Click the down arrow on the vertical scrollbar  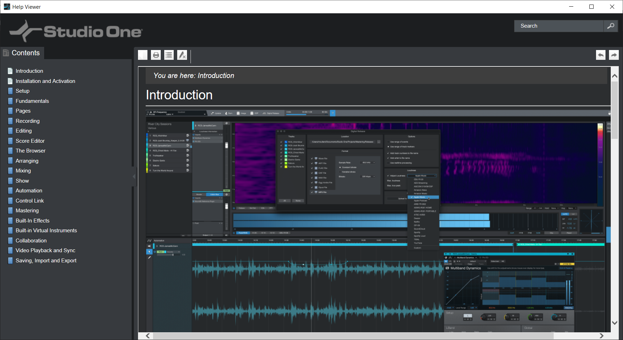(x=614, y=322)
